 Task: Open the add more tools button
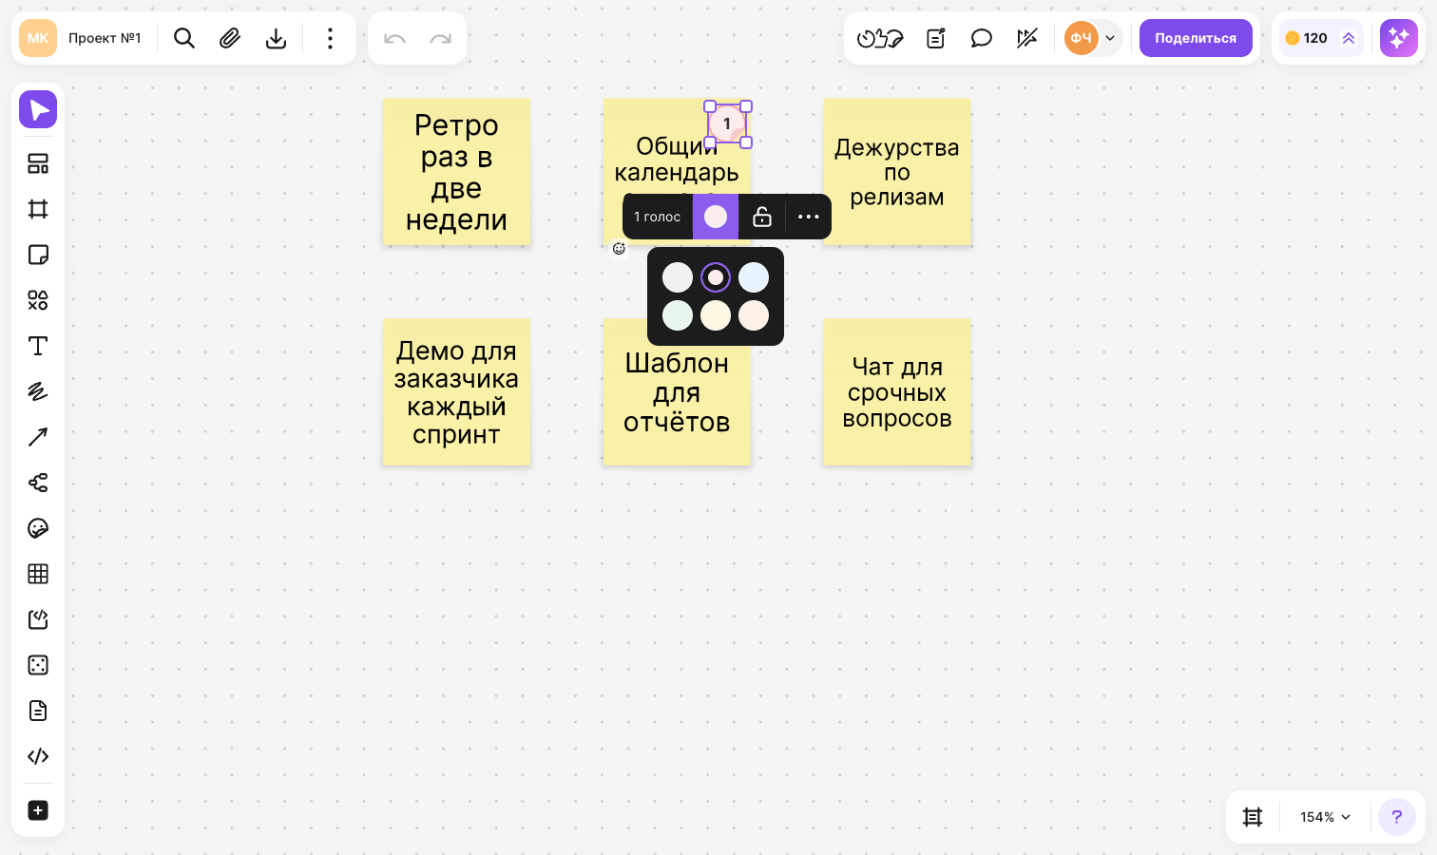pos(38,810)
